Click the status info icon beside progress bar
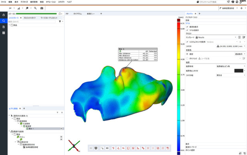The height and width of the screenshot is (155, 247). click(60, 14)
